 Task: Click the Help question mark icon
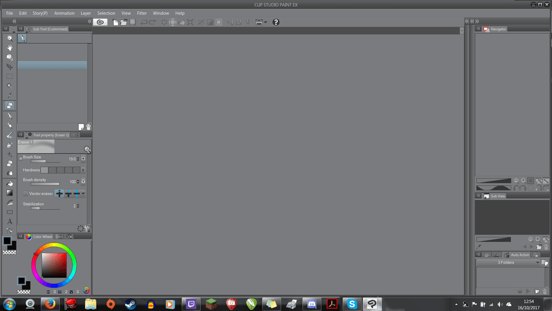click(276, 22)
